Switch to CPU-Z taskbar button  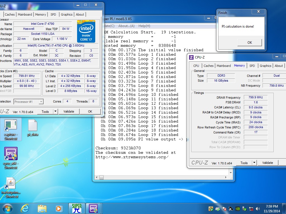click(x=93, y=208)
